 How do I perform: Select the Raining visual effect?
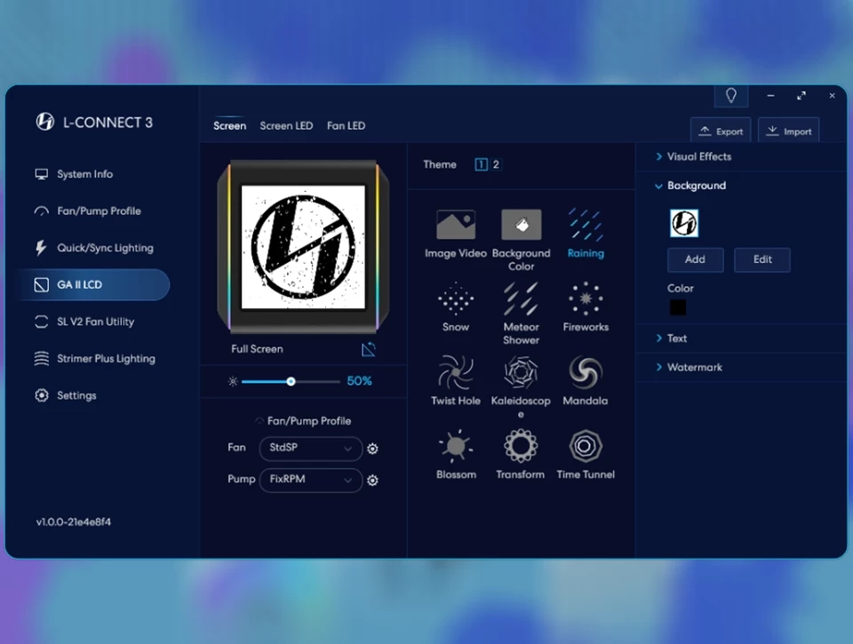pos(586,224)
